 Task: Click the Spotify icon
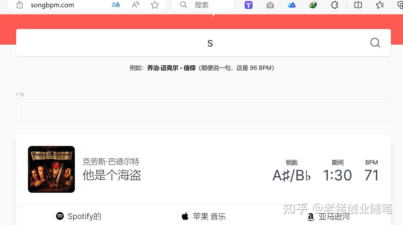pyautogui.click(x=59, y=216)
